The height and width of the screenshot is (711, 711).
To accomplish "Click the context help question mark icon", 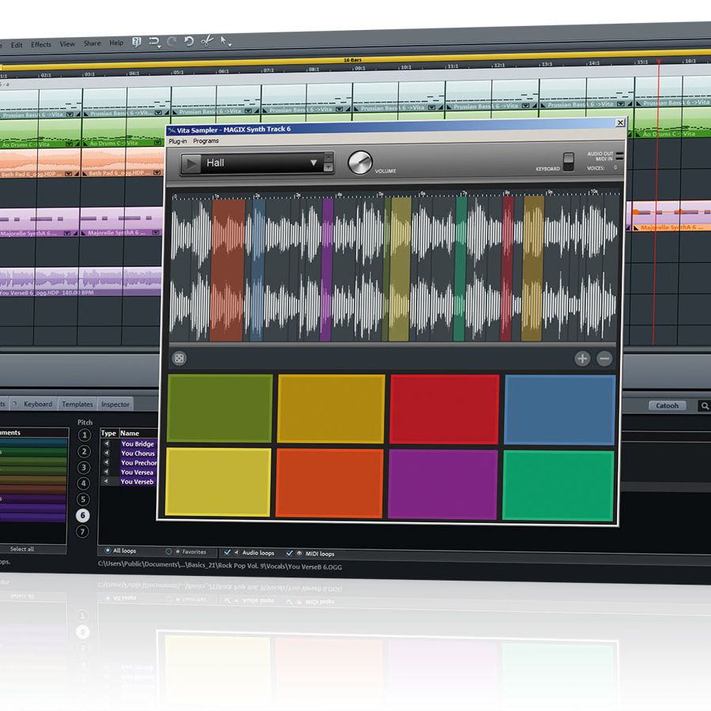I will coord(137,43).
